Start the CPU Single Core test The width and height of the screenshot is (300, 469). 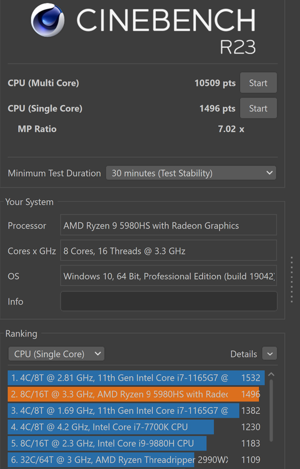[x=258, y=108]
